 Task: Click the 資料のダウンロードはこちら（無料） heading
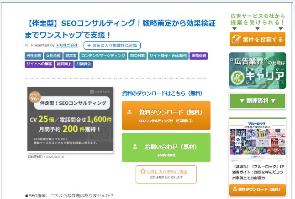[162, 93]
